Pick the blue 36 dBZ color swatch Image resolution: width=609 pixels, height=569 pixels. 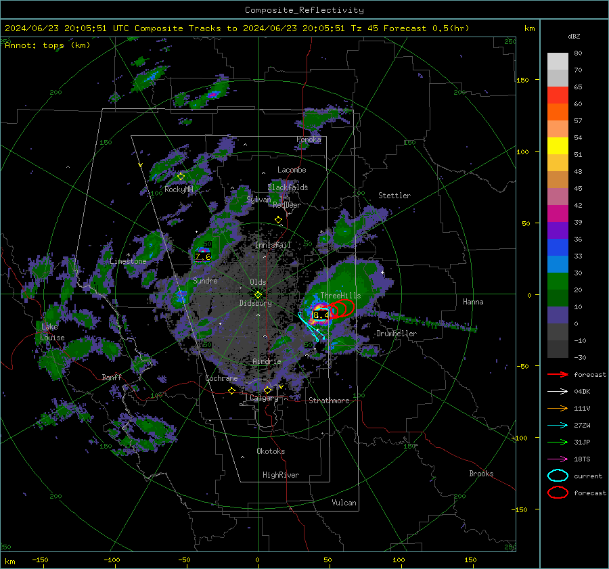click(x=558, y=247)
